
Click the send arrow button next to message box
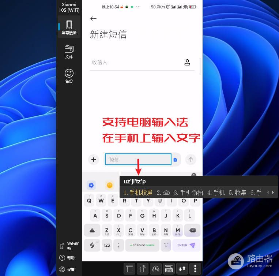tap(191, 160)
